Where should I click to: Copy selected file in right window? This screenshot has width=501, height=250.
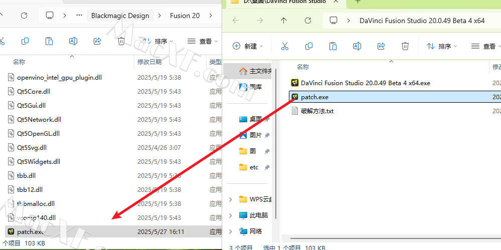click(x=309, y=46)
